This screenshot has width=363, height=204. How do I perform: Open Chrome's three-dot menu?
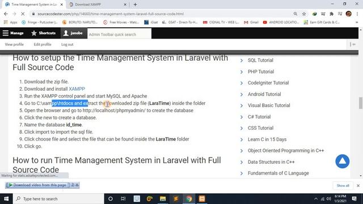tap(357, 14)
